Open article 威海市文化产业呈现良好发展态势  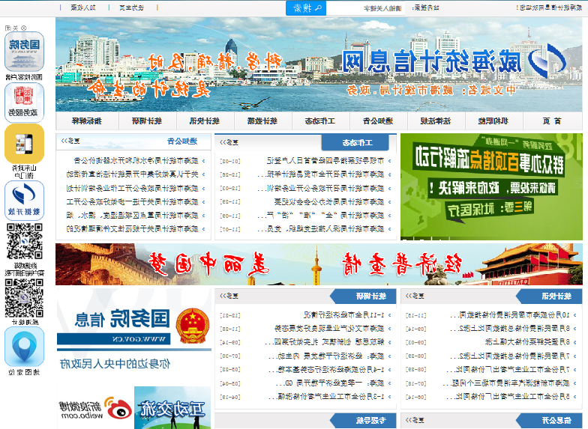[329, 328]
